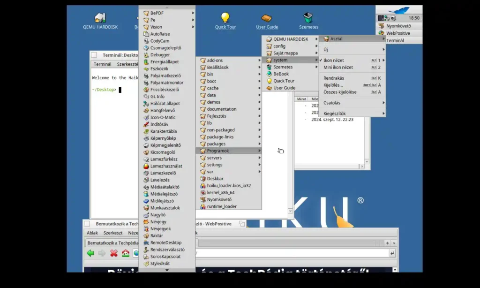Click the Haiku leaf logo in Deskbar

pyautogui.click(x=399, y=10)
